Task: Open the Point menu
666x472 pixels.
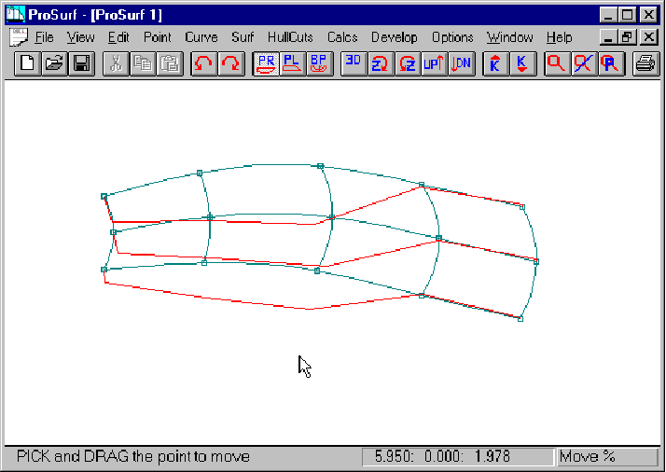Action: 157,37
